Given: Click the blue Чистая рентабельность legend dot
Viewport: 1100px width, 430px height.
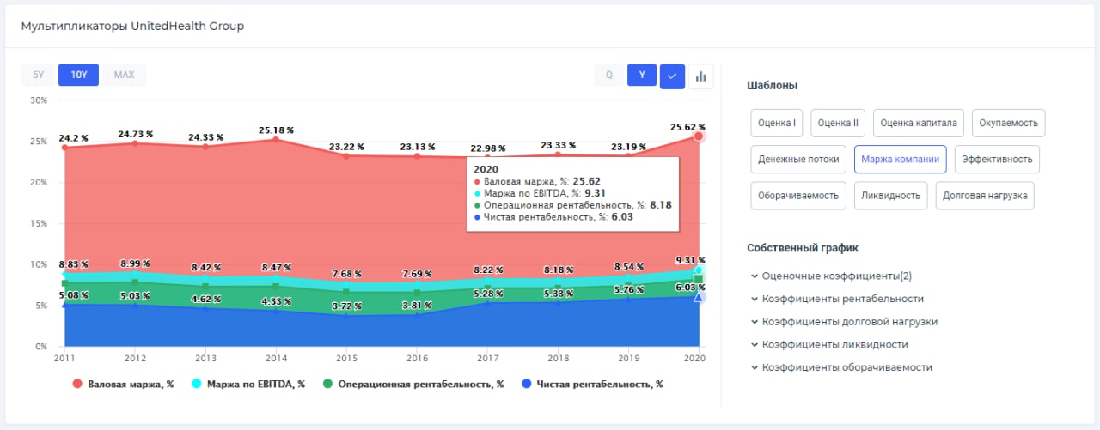Looking at the screenshot, I should click(525, 385).
